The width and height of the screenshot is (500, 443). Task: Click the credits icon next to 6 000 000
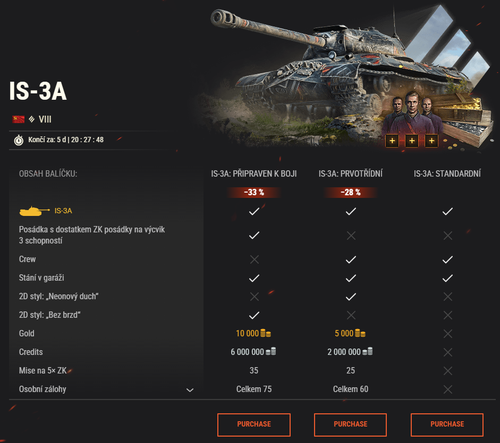[x=272, y=352]
